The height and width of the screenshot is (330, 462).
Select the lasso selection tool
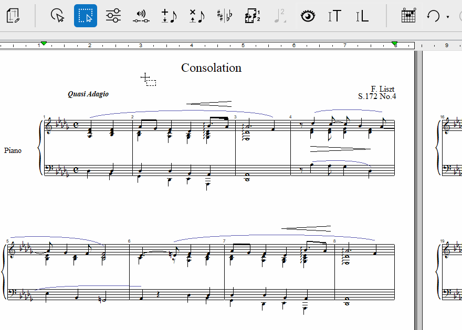pyautogui.click(x=58, y=16)
